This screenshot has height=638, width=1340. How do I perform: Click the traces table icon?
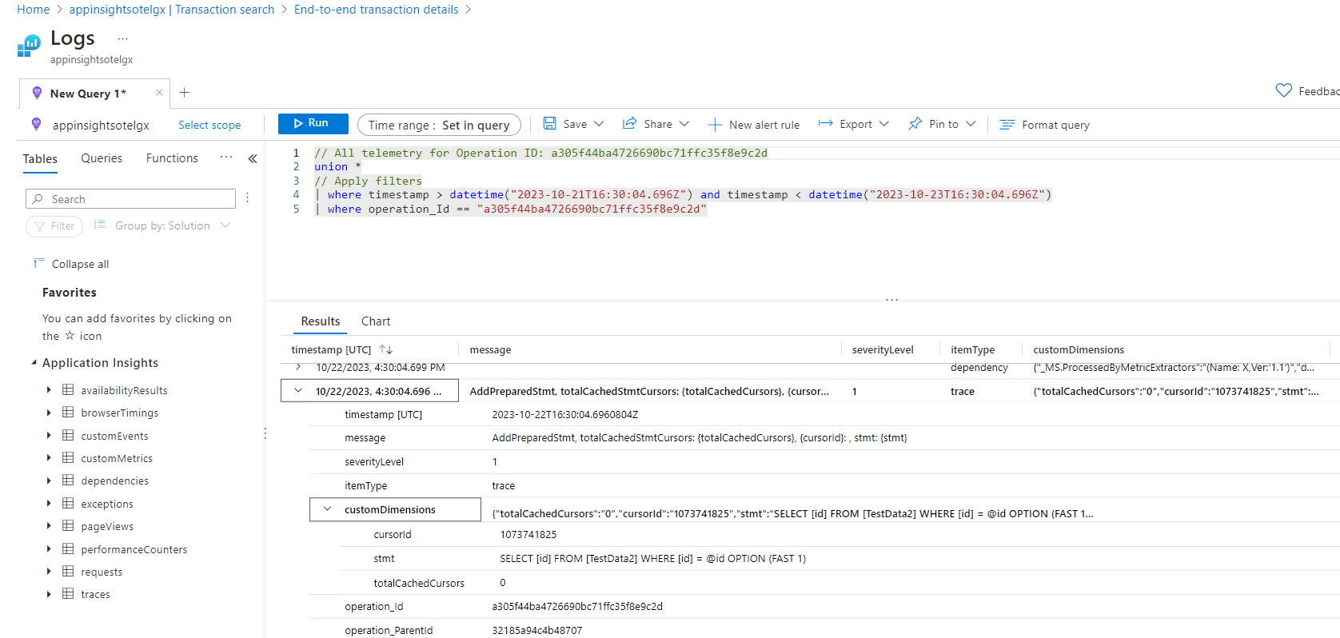(x=68, y=594)
